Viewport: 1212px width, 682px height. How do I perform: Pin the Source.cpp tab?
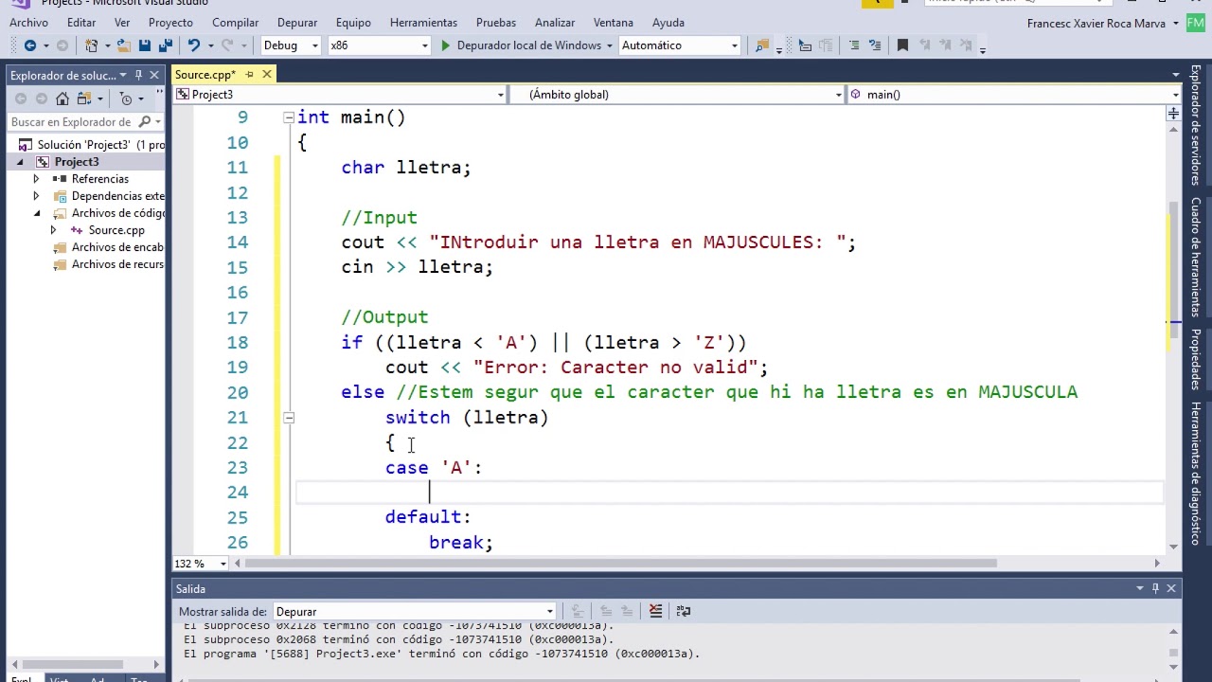[249, 74]
